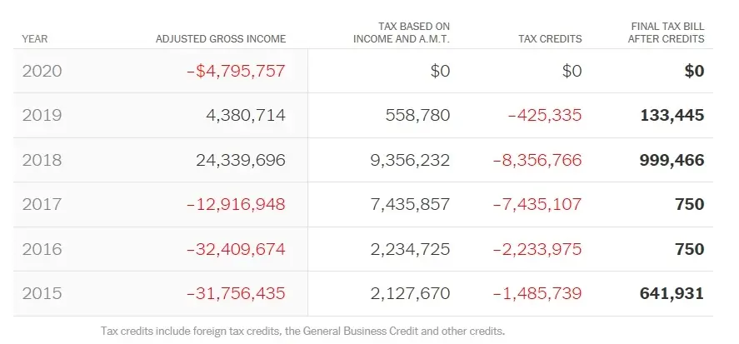
Task: Click the TAX CREDITS column header
Action: click(x=550, y=38)
